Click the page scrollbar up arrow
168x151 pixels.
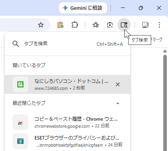click(x=165, y=51)
